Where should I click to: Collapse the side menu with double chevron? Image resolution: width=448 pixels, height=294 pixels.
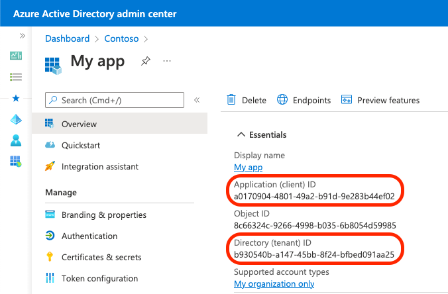196,100
